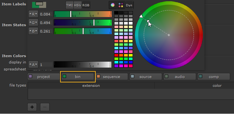Click the minus remove file type button
The height and width of the screenshot is (114, 234).
point(45,107)
